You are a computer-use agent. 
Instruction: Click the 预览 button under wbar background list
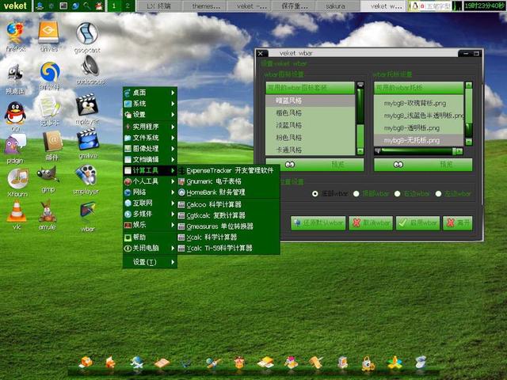[423, 165]
